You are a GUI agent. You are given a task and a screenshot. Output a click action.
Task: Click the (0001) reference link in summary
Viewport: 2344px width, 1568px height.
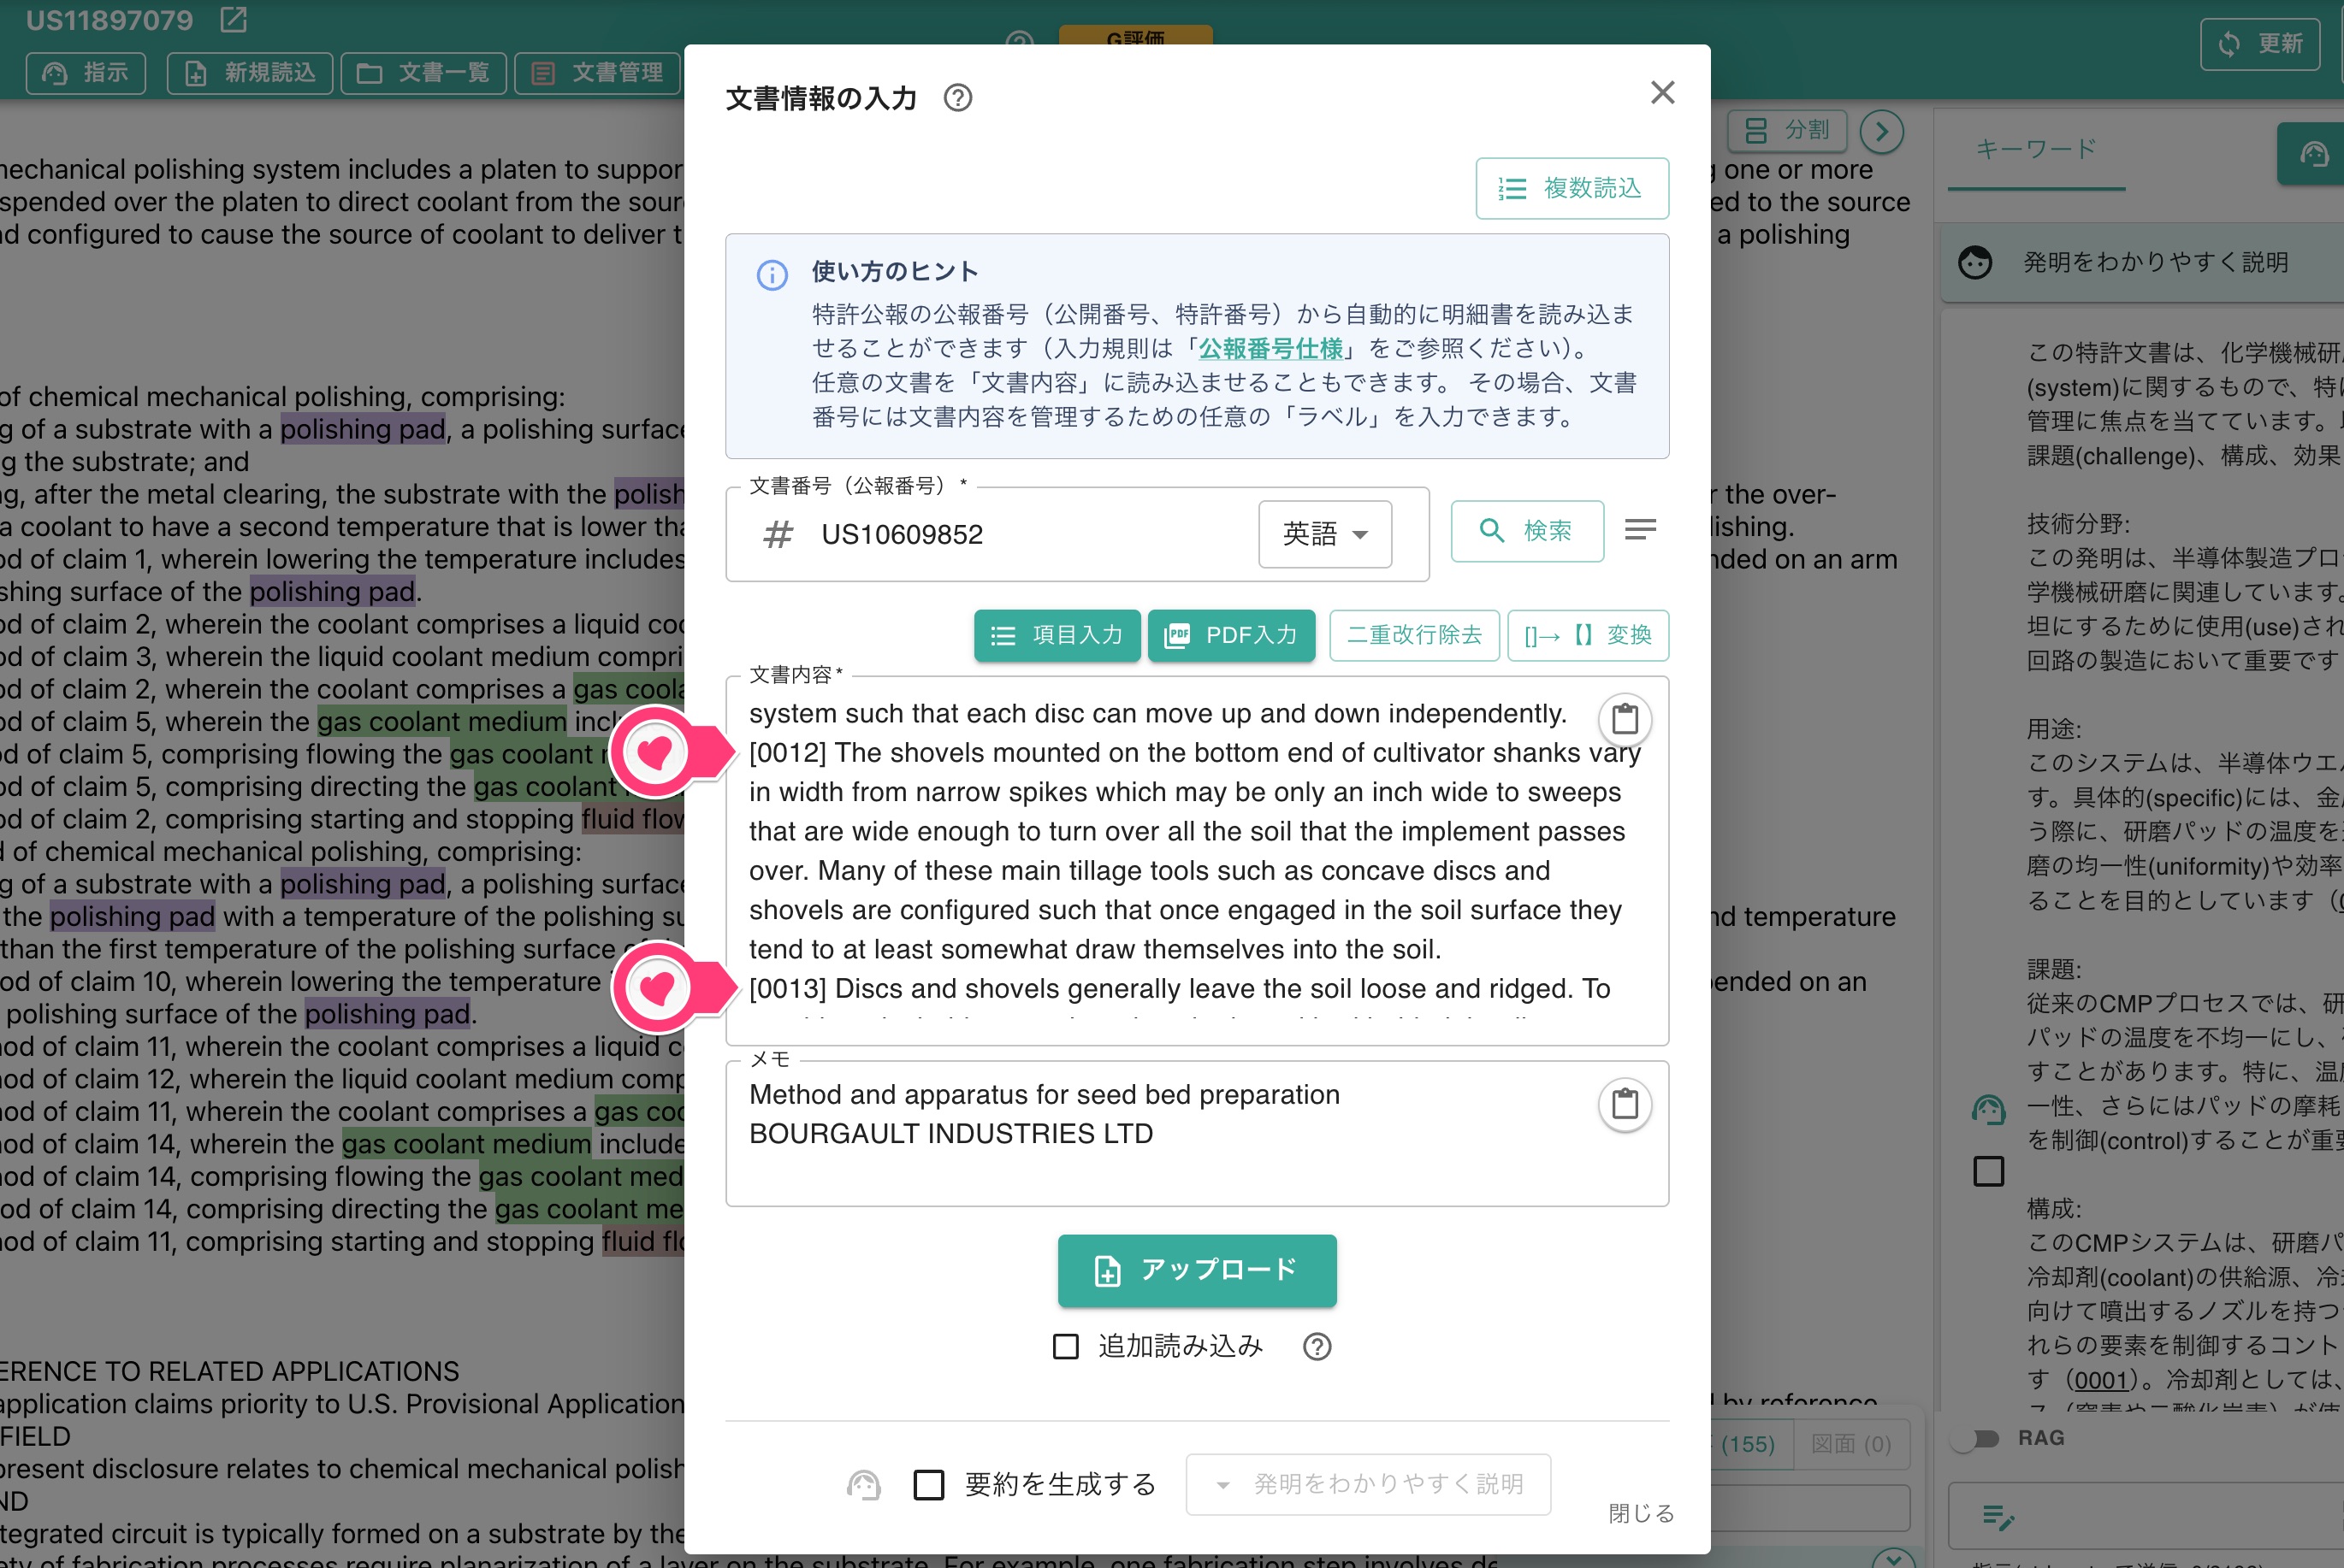[2100, 1380]
